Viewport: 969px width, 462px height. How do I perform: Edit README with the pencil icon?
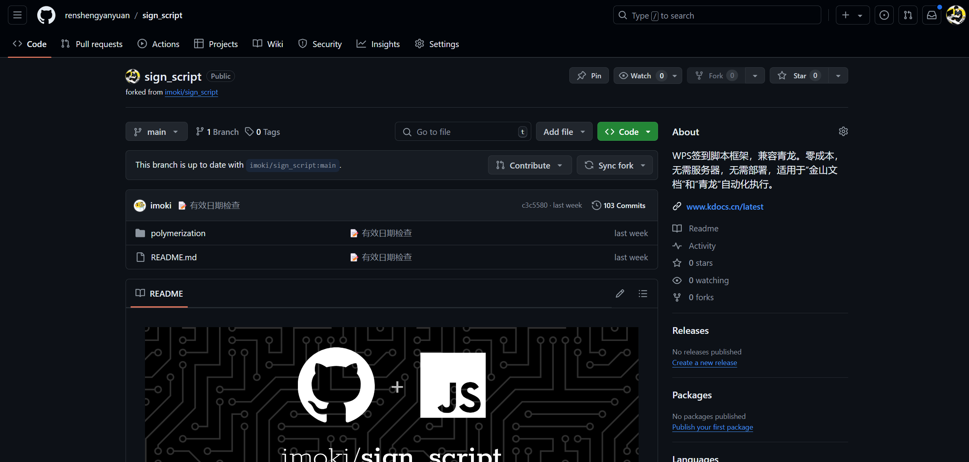[620, 293]
